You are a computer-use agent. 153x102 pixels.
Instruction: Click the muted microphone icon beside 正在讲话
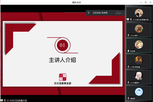click(89, 12)
